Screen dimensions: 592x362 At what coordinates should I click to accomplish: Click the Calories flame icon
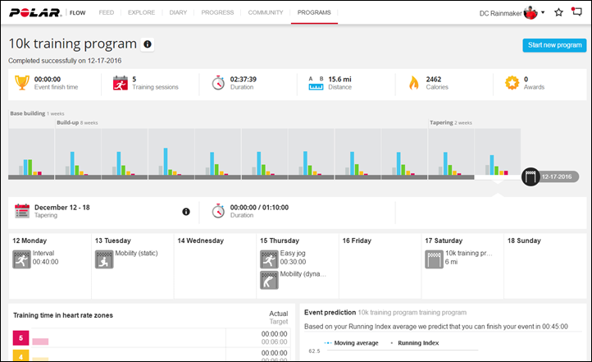(x=414, y=83)
